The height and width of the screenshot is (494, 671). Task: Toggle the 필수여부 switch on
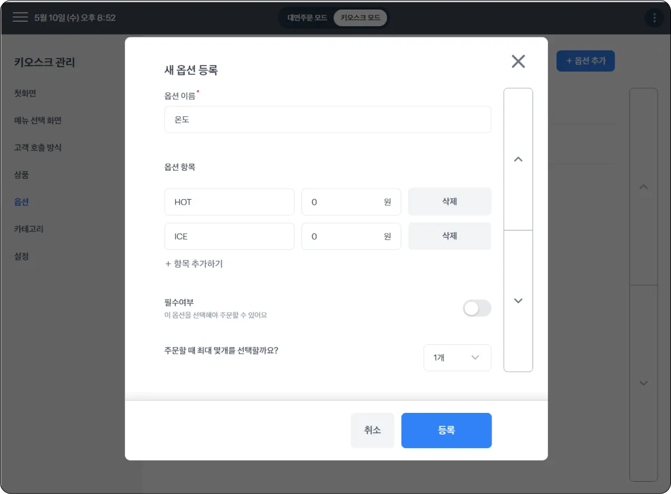tap(477, 308)
